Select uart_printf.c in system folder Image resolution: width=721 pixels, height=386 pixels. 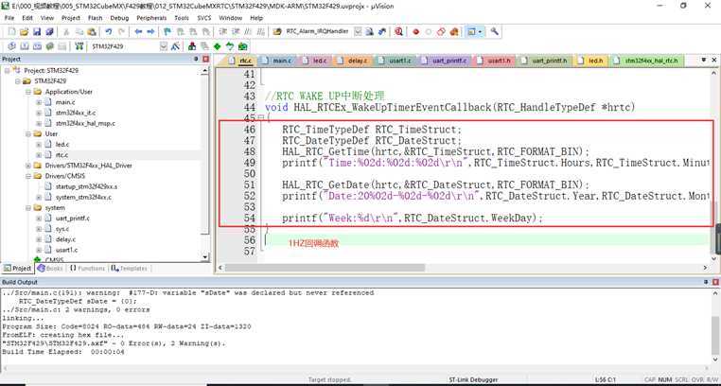click(x=73, y=219)
